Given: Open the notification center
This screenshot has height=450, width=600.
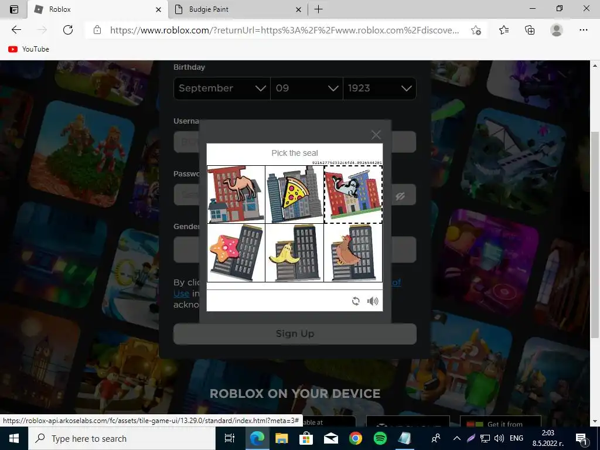Looking at the screenshot, I should [x=581, y=438].
